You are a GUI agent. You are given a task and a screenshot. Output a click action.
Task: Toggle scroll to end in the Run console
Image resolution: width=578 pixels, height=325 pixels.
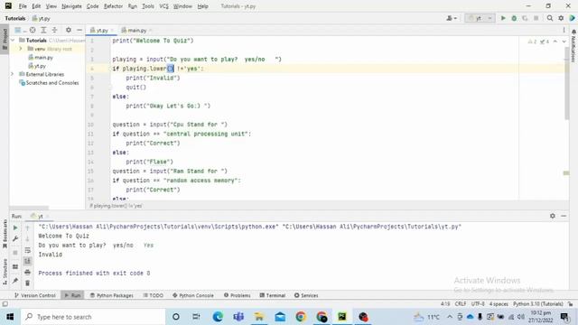[28, 261]
